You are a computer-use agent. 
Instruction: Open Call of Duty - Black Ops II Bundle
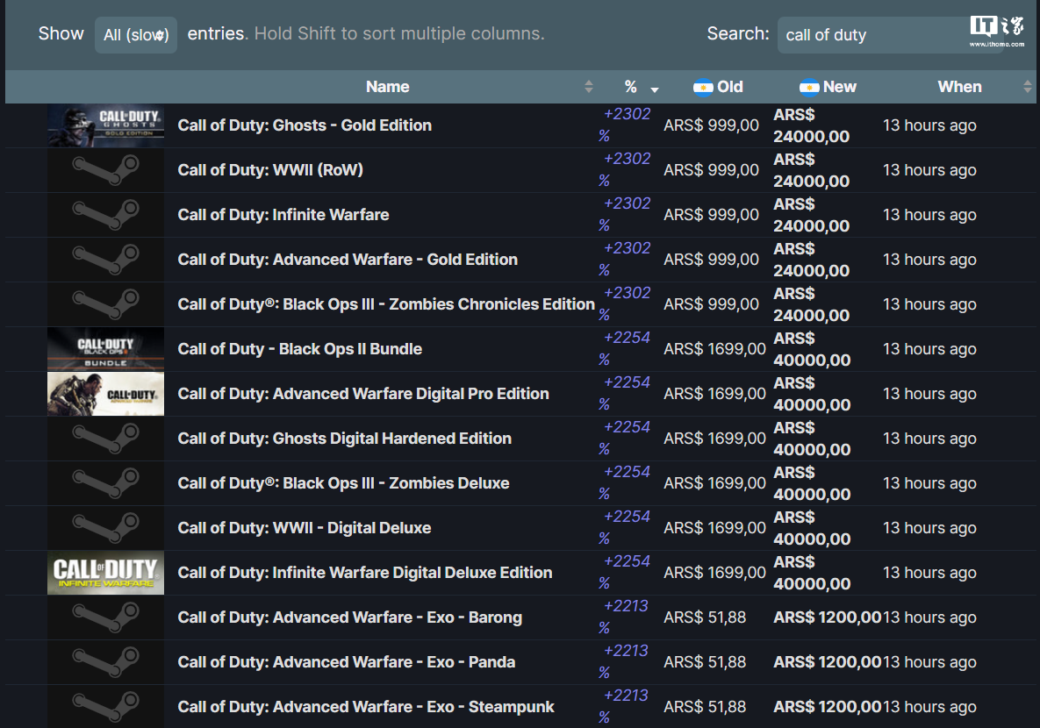[300, 349]
